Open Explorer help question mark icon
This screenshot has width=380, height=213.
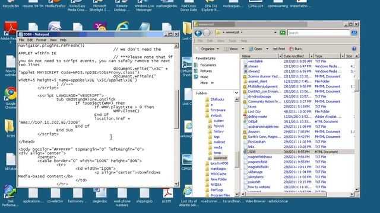pos(354,49)
